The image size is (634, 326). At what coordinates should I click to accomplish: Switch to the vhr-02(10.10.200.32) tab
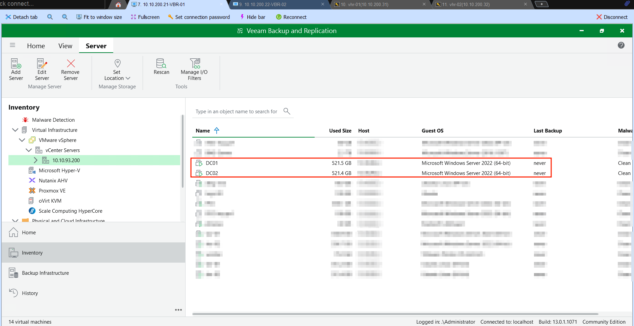482,4
